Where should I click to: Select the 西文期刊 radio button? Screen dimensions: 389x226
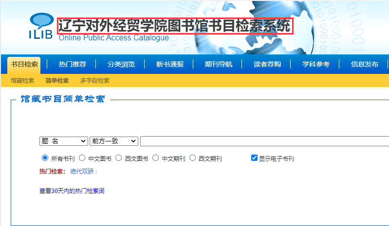pyautogui.click(x=192, y=157)
